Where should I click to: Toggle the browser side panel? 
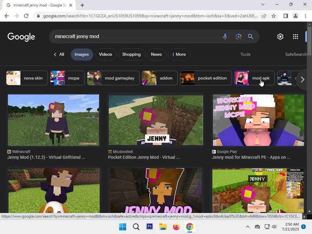click(286, 16)
